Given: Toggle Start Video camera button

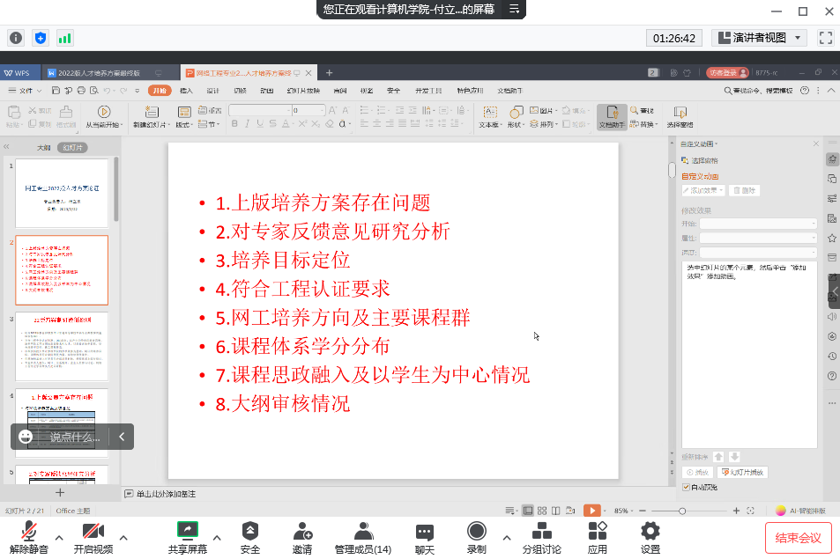Looking at the screenshot, I should point(93,531).
